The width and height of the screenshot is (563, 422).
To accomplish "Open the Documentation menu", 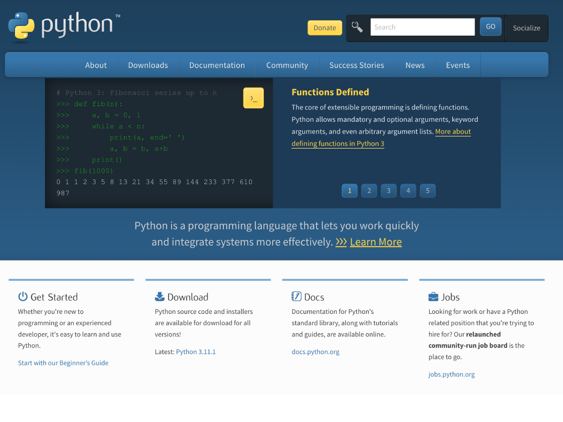I will click(x=217, y=65).
